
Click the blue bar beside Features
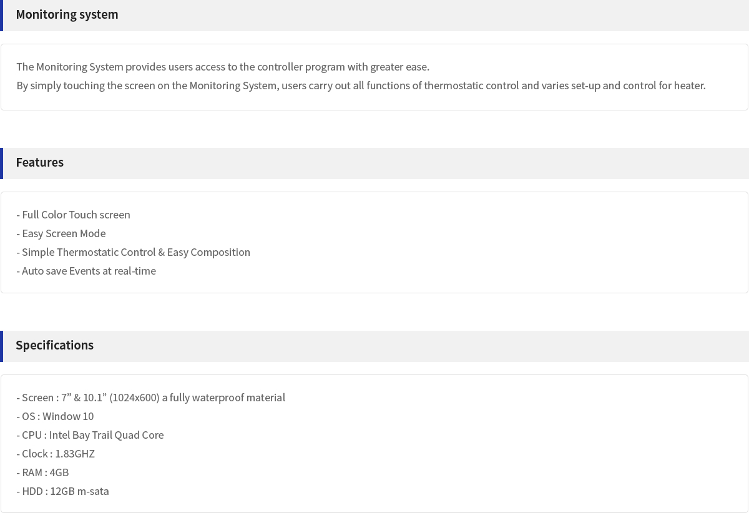point(1,163)
